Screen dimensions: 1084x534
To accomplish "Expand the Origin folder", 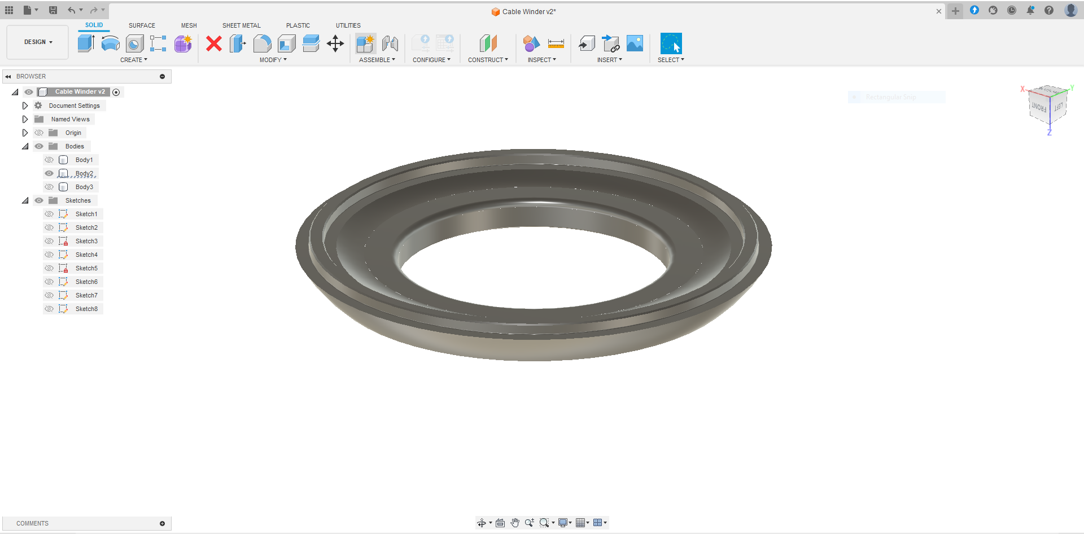I will coord(25,133).
